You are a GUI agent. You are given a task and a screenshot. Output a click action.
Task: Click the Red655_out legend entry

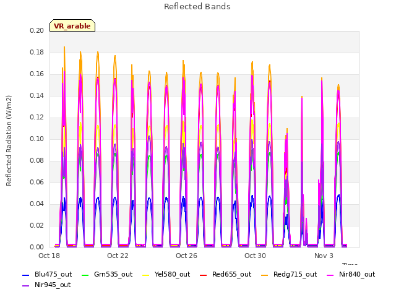(x=225, y=274)
